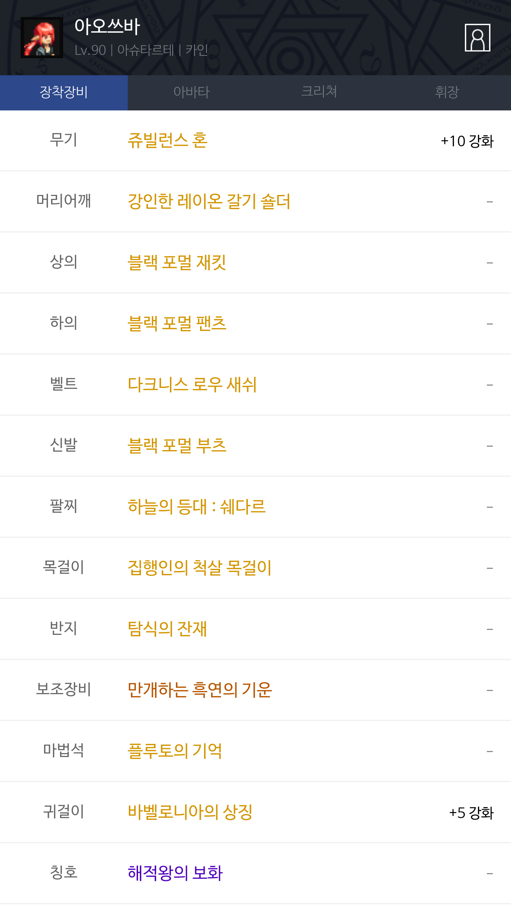This screenshot has height=909, width=511.
Task: Open bracelet item 하늘의 등대 : 쉐다르
Action: click(x=196, y=507)
